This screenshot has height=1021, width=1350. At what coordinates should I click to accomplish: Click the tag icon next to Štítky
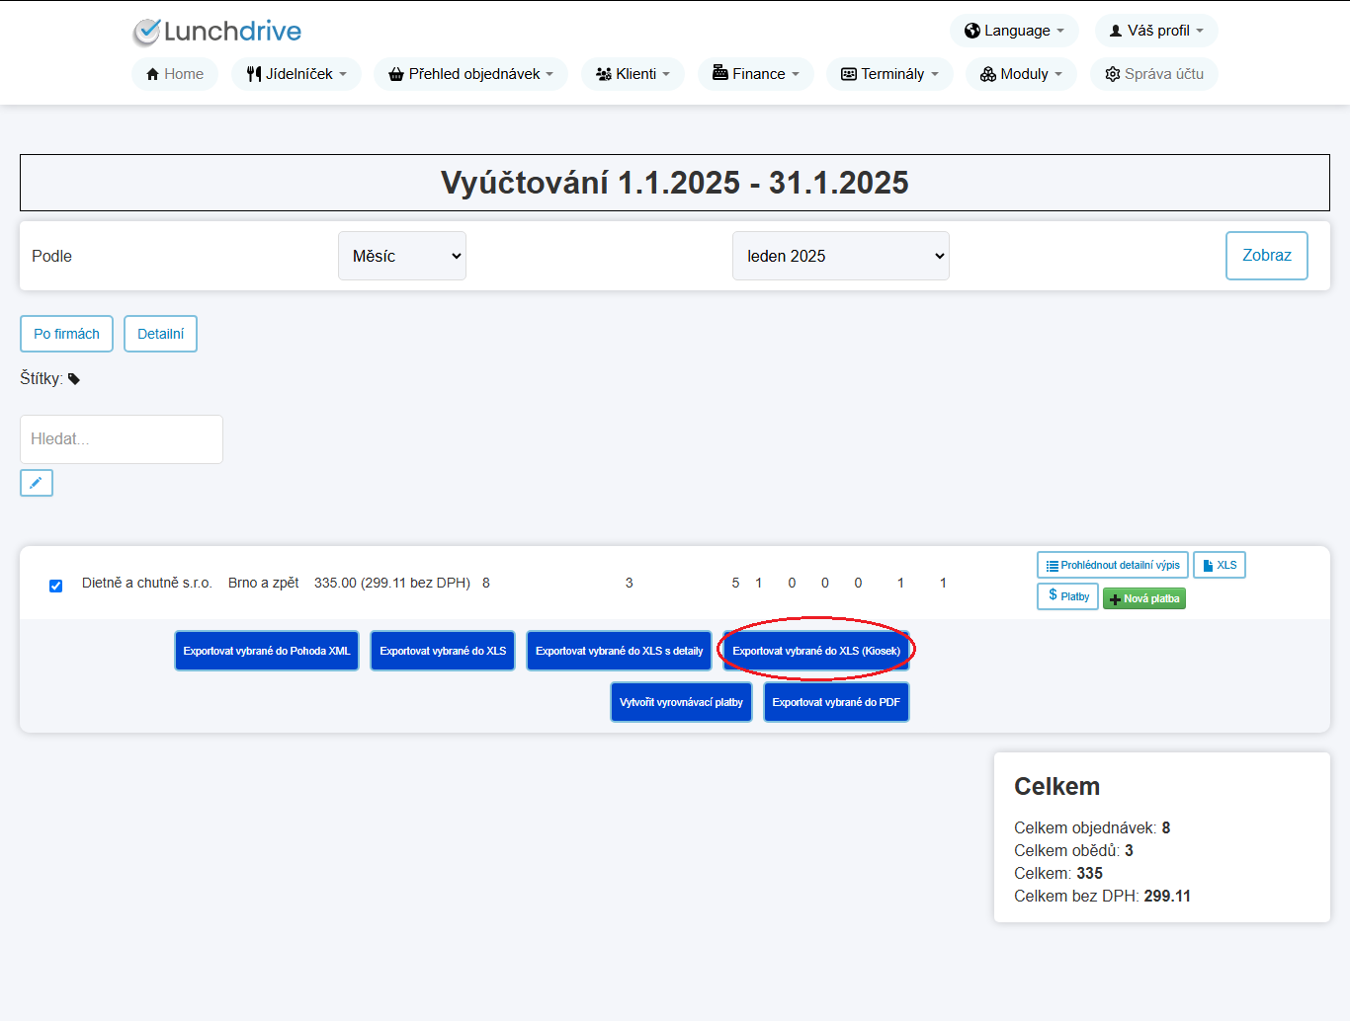(74, 379)
